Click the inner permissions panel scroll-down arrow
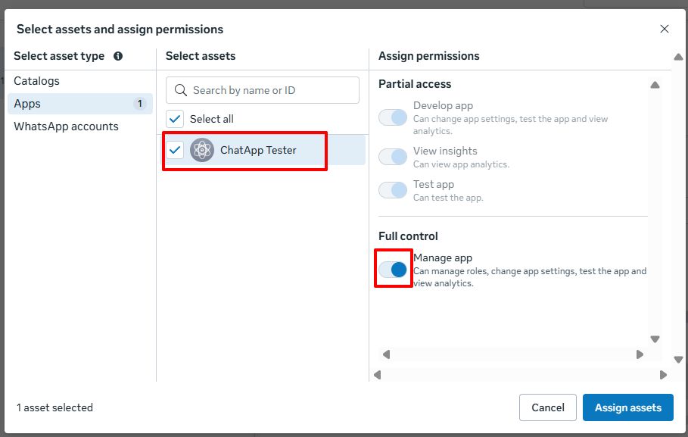 [655, 339]
